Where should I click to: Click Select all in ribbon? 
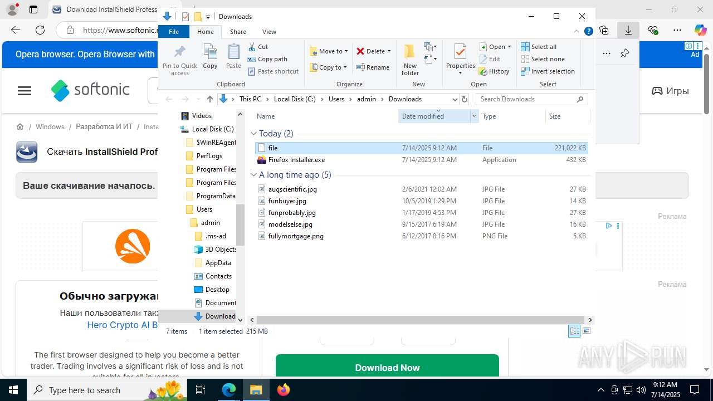(x=539, y=47)
